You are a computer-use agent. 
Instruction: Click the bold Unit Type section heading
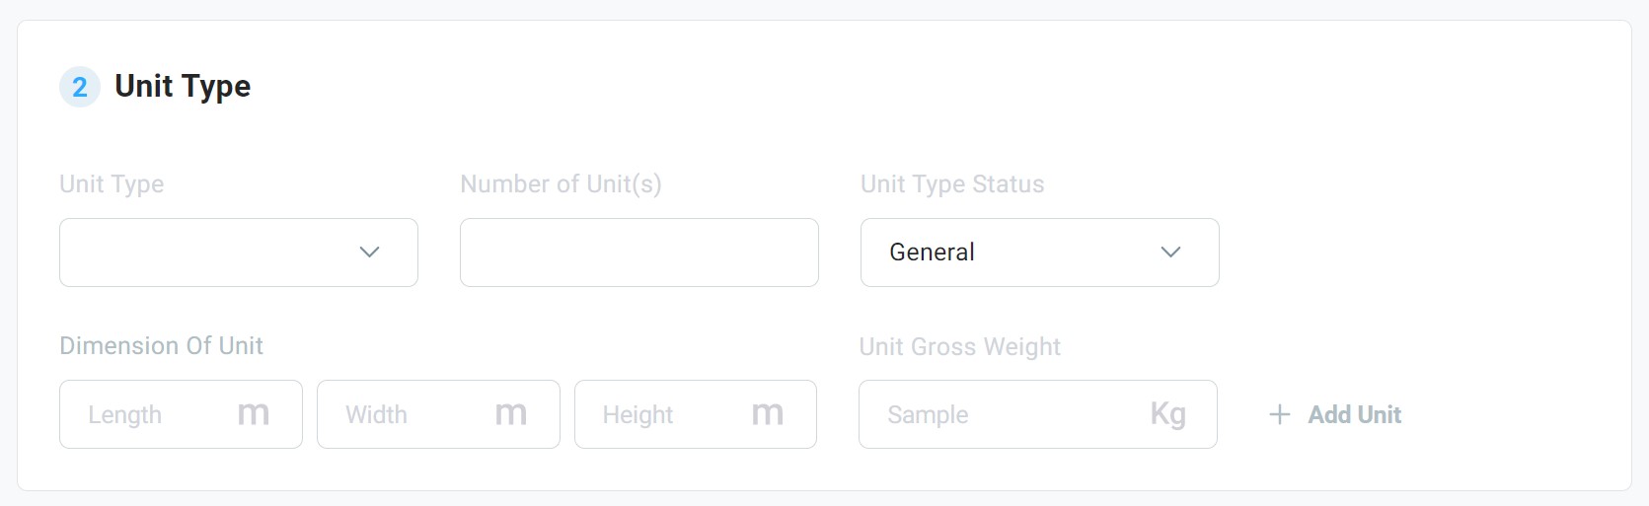[183, 87]
